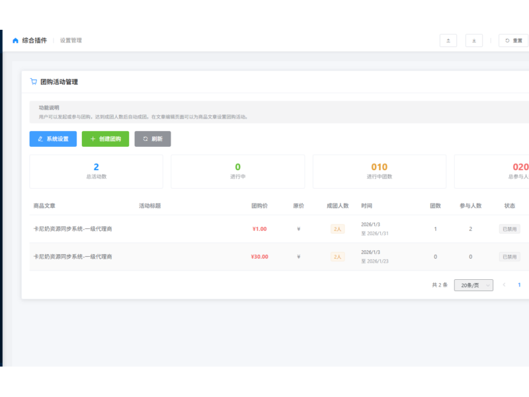Image resolution: width=529 pixels, height=397 pixels.
Task: Click the gray 刷新 refresh button
Action: click(153, 139)
